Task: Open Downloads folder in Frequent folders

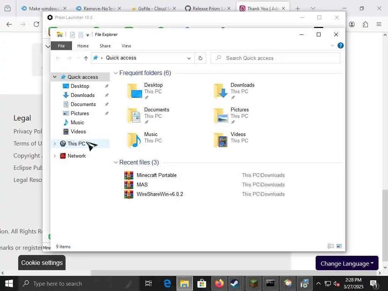Action: pyautogui.click(x=234, y=91)
